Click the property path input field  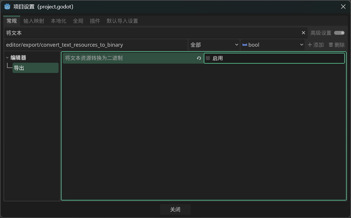pos(96,45)
